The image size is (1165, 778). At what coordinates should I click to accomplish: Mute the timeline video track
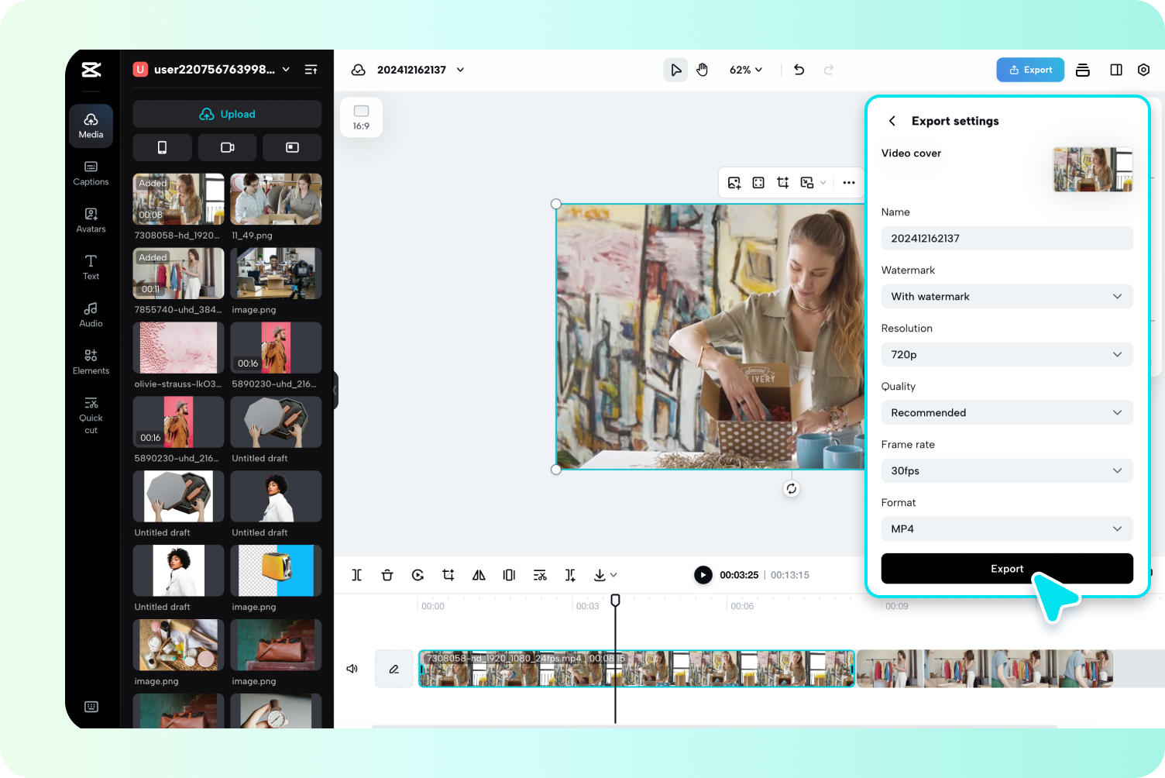[352, 668]
